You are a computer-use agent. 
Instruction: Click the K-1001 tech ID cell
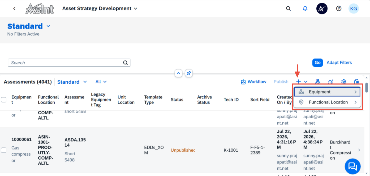(x=231, y=150)
